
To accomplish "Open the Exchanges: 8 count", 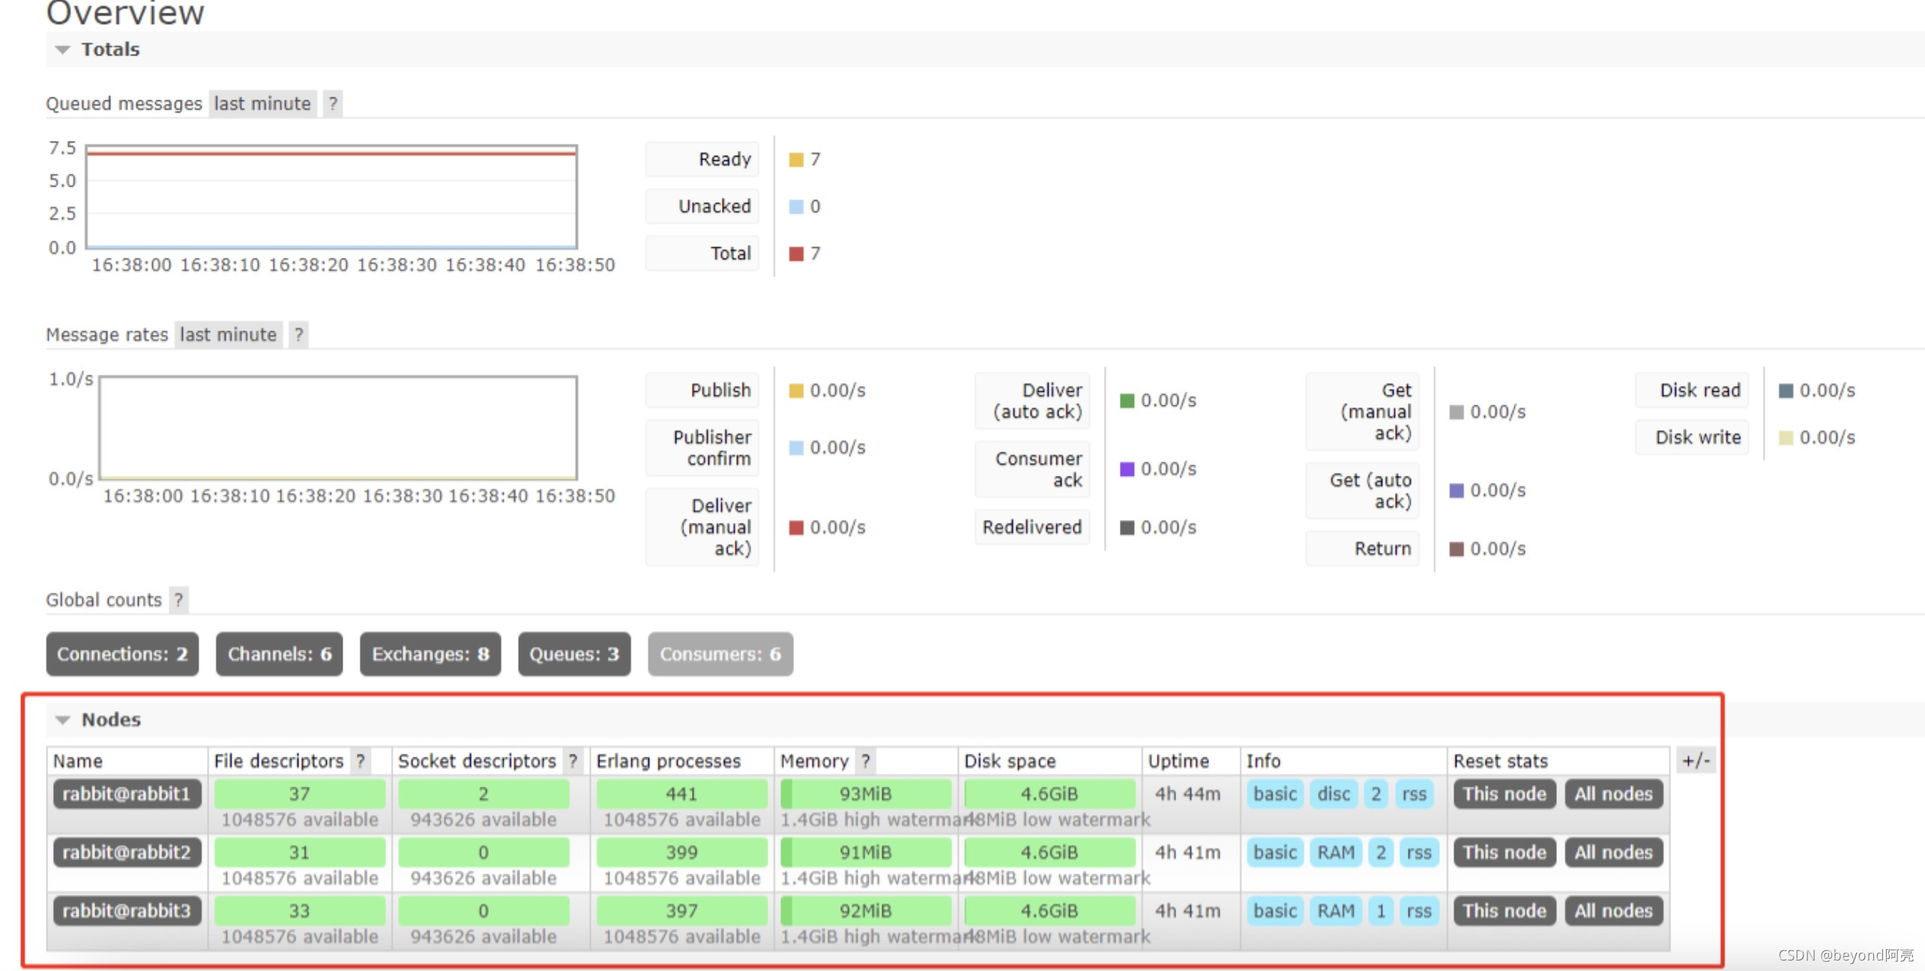I will pos(430,654).
